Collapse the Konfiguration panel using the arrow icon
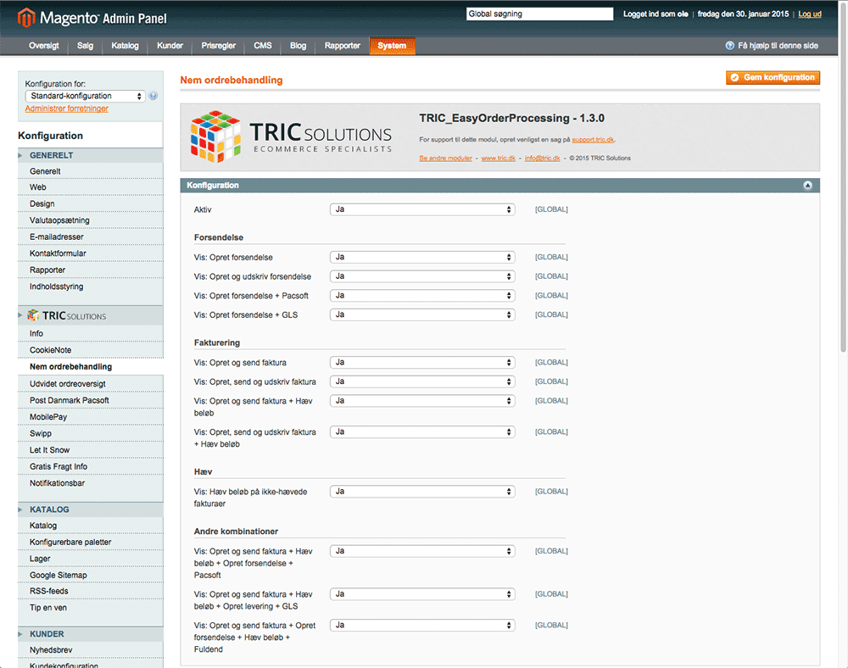The width and height of the screenshot is (848, 668). click(x=807, y=185)
